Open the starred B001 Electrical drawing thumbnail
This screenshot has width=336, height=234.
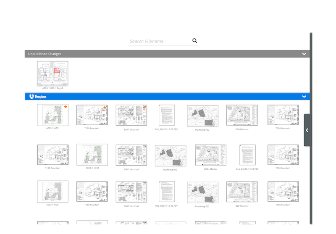pos(131,115)
